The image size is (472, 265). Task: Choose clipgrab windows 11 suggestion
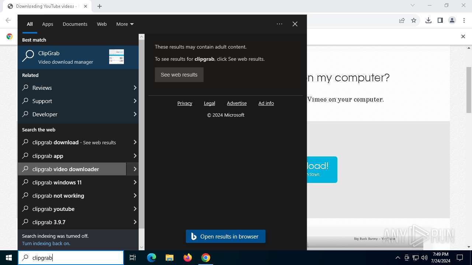72,182
